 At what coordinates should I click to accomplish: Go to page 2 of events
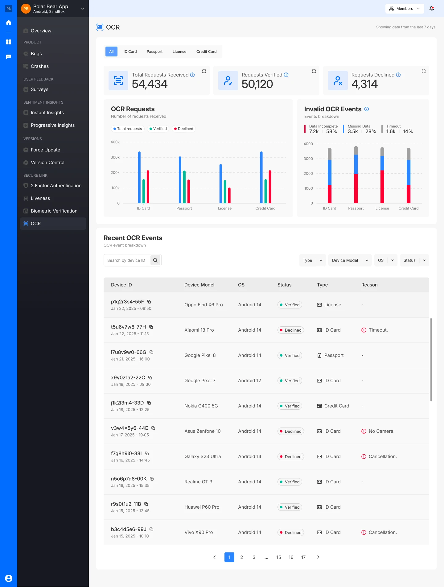click(242, 557)
